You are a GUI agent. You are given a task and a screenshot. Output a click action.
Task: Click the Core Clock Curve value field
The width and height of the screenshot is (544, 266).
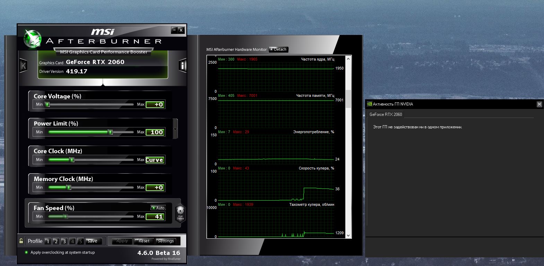pos(155,160)
